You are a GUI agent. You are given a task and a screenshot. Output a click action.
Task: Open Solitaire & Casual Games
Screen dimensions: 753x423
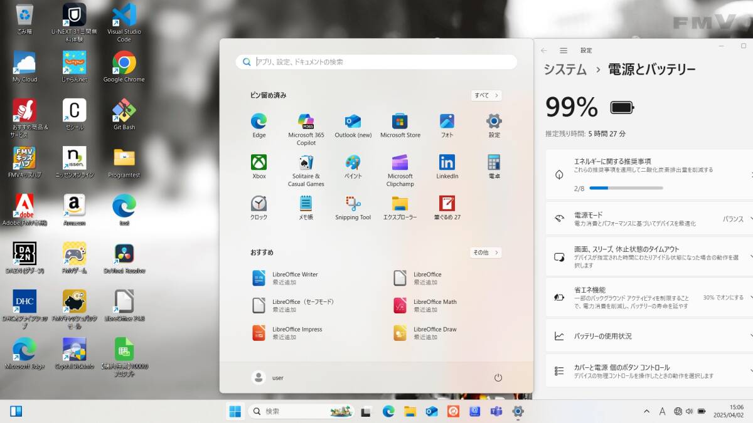306,171
